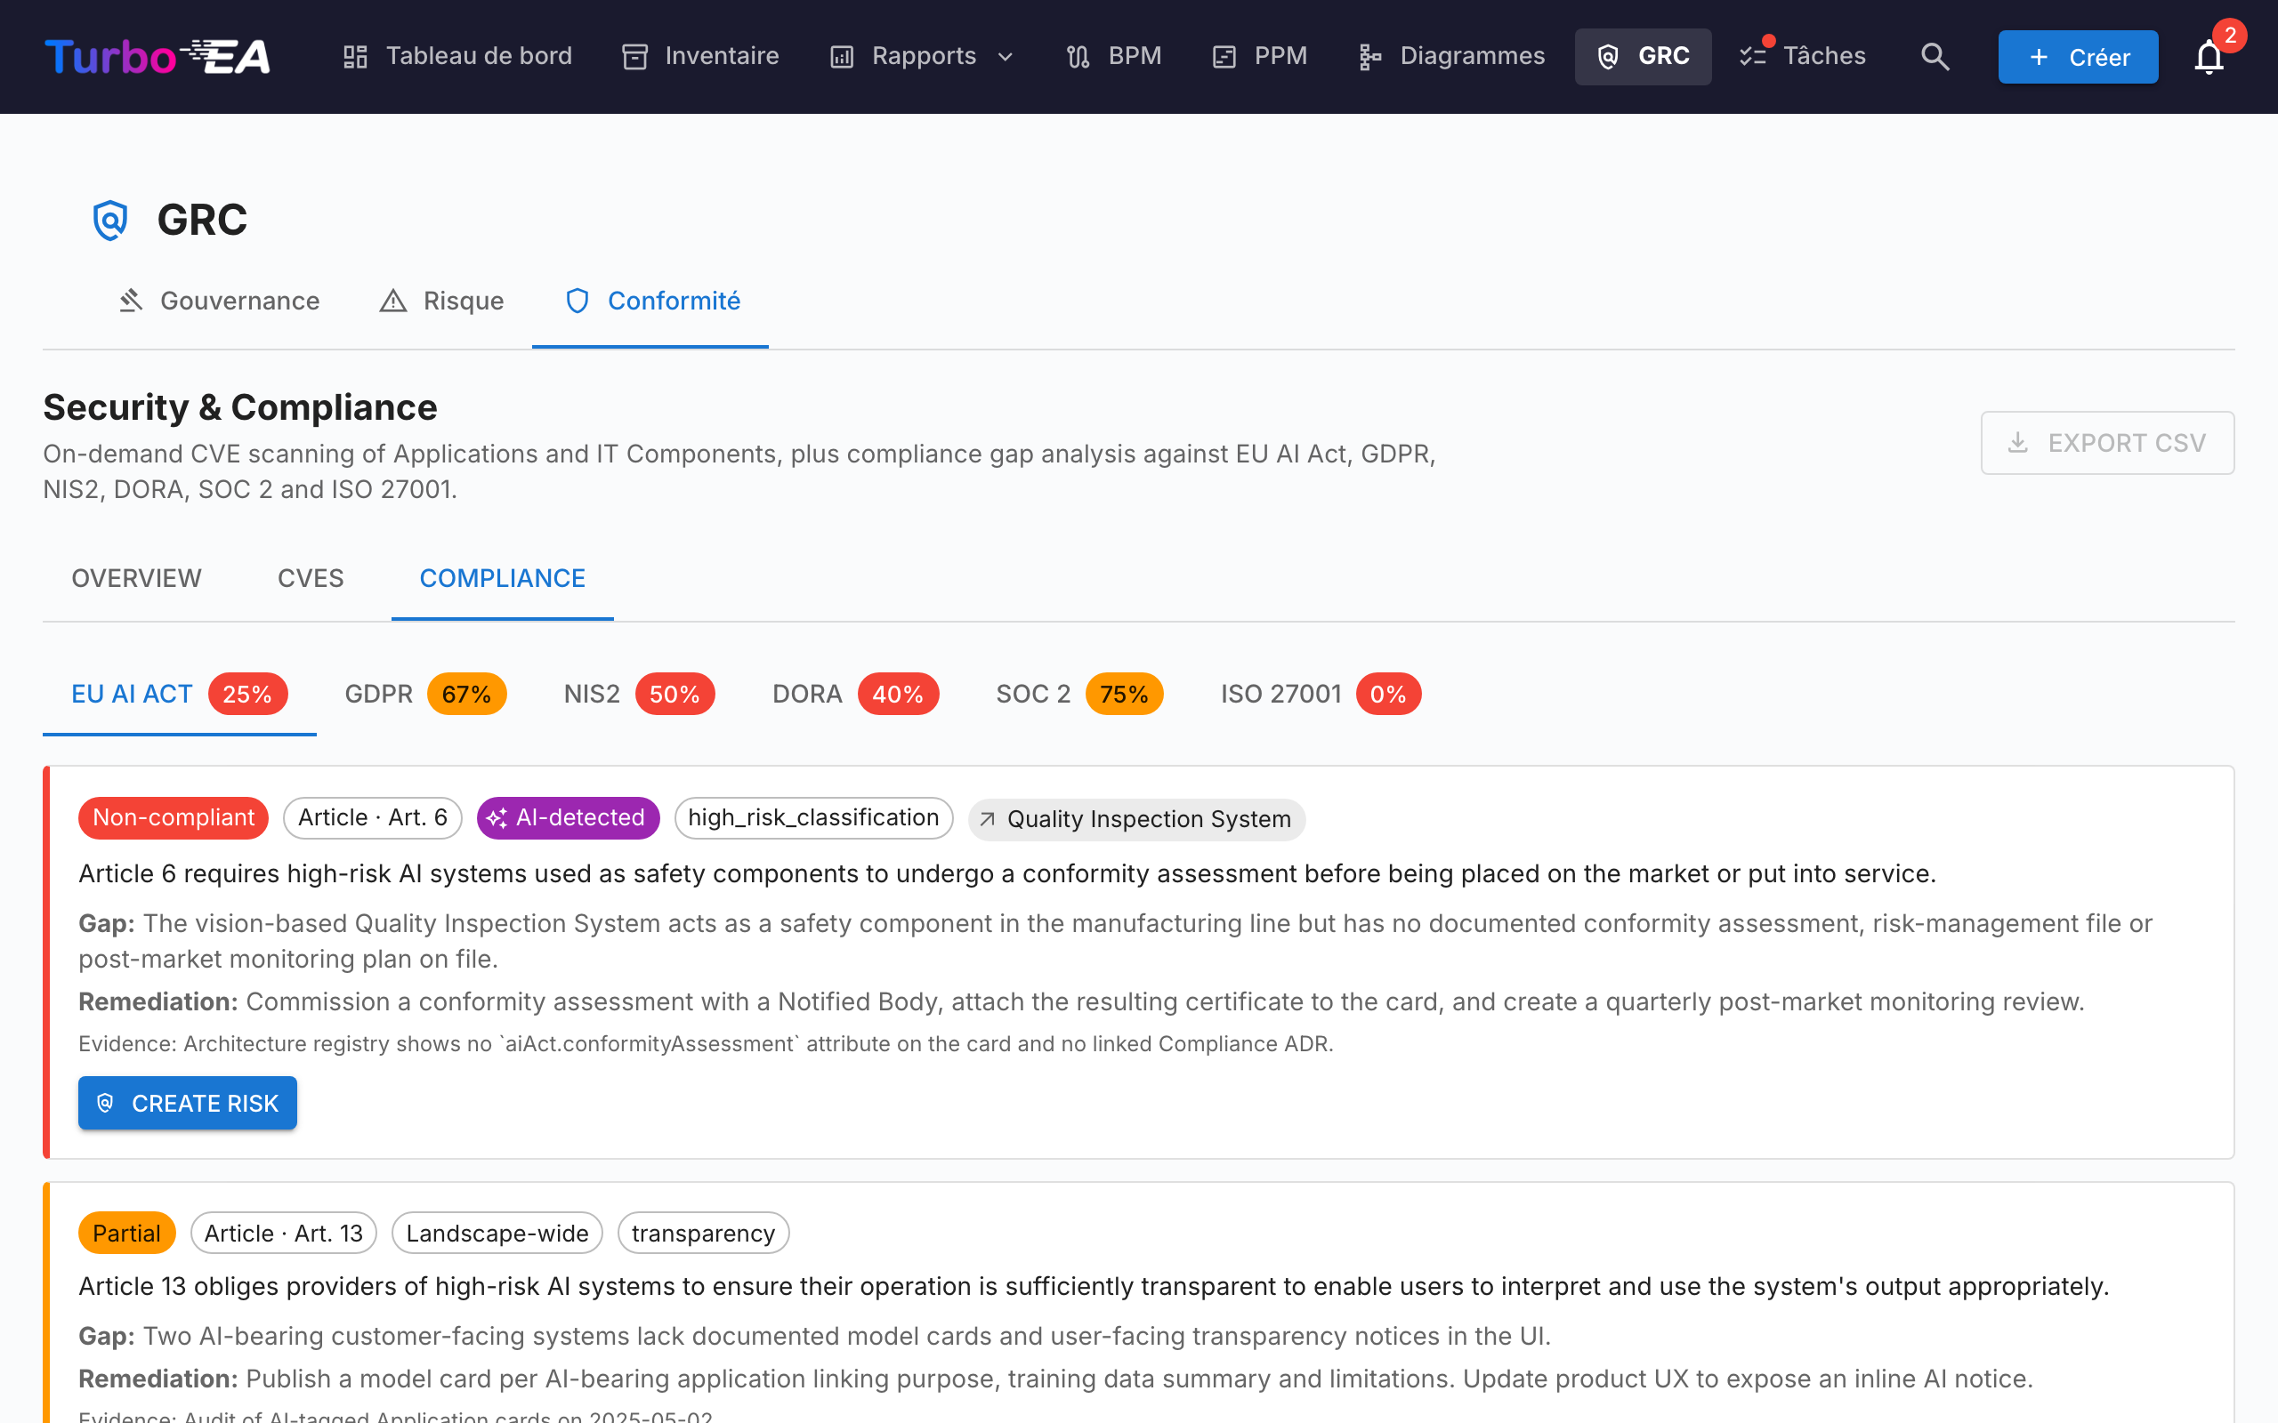The image size is (2278, 1423).
Task: Click the 'Security & Compliance' heading
Action: 240,407
